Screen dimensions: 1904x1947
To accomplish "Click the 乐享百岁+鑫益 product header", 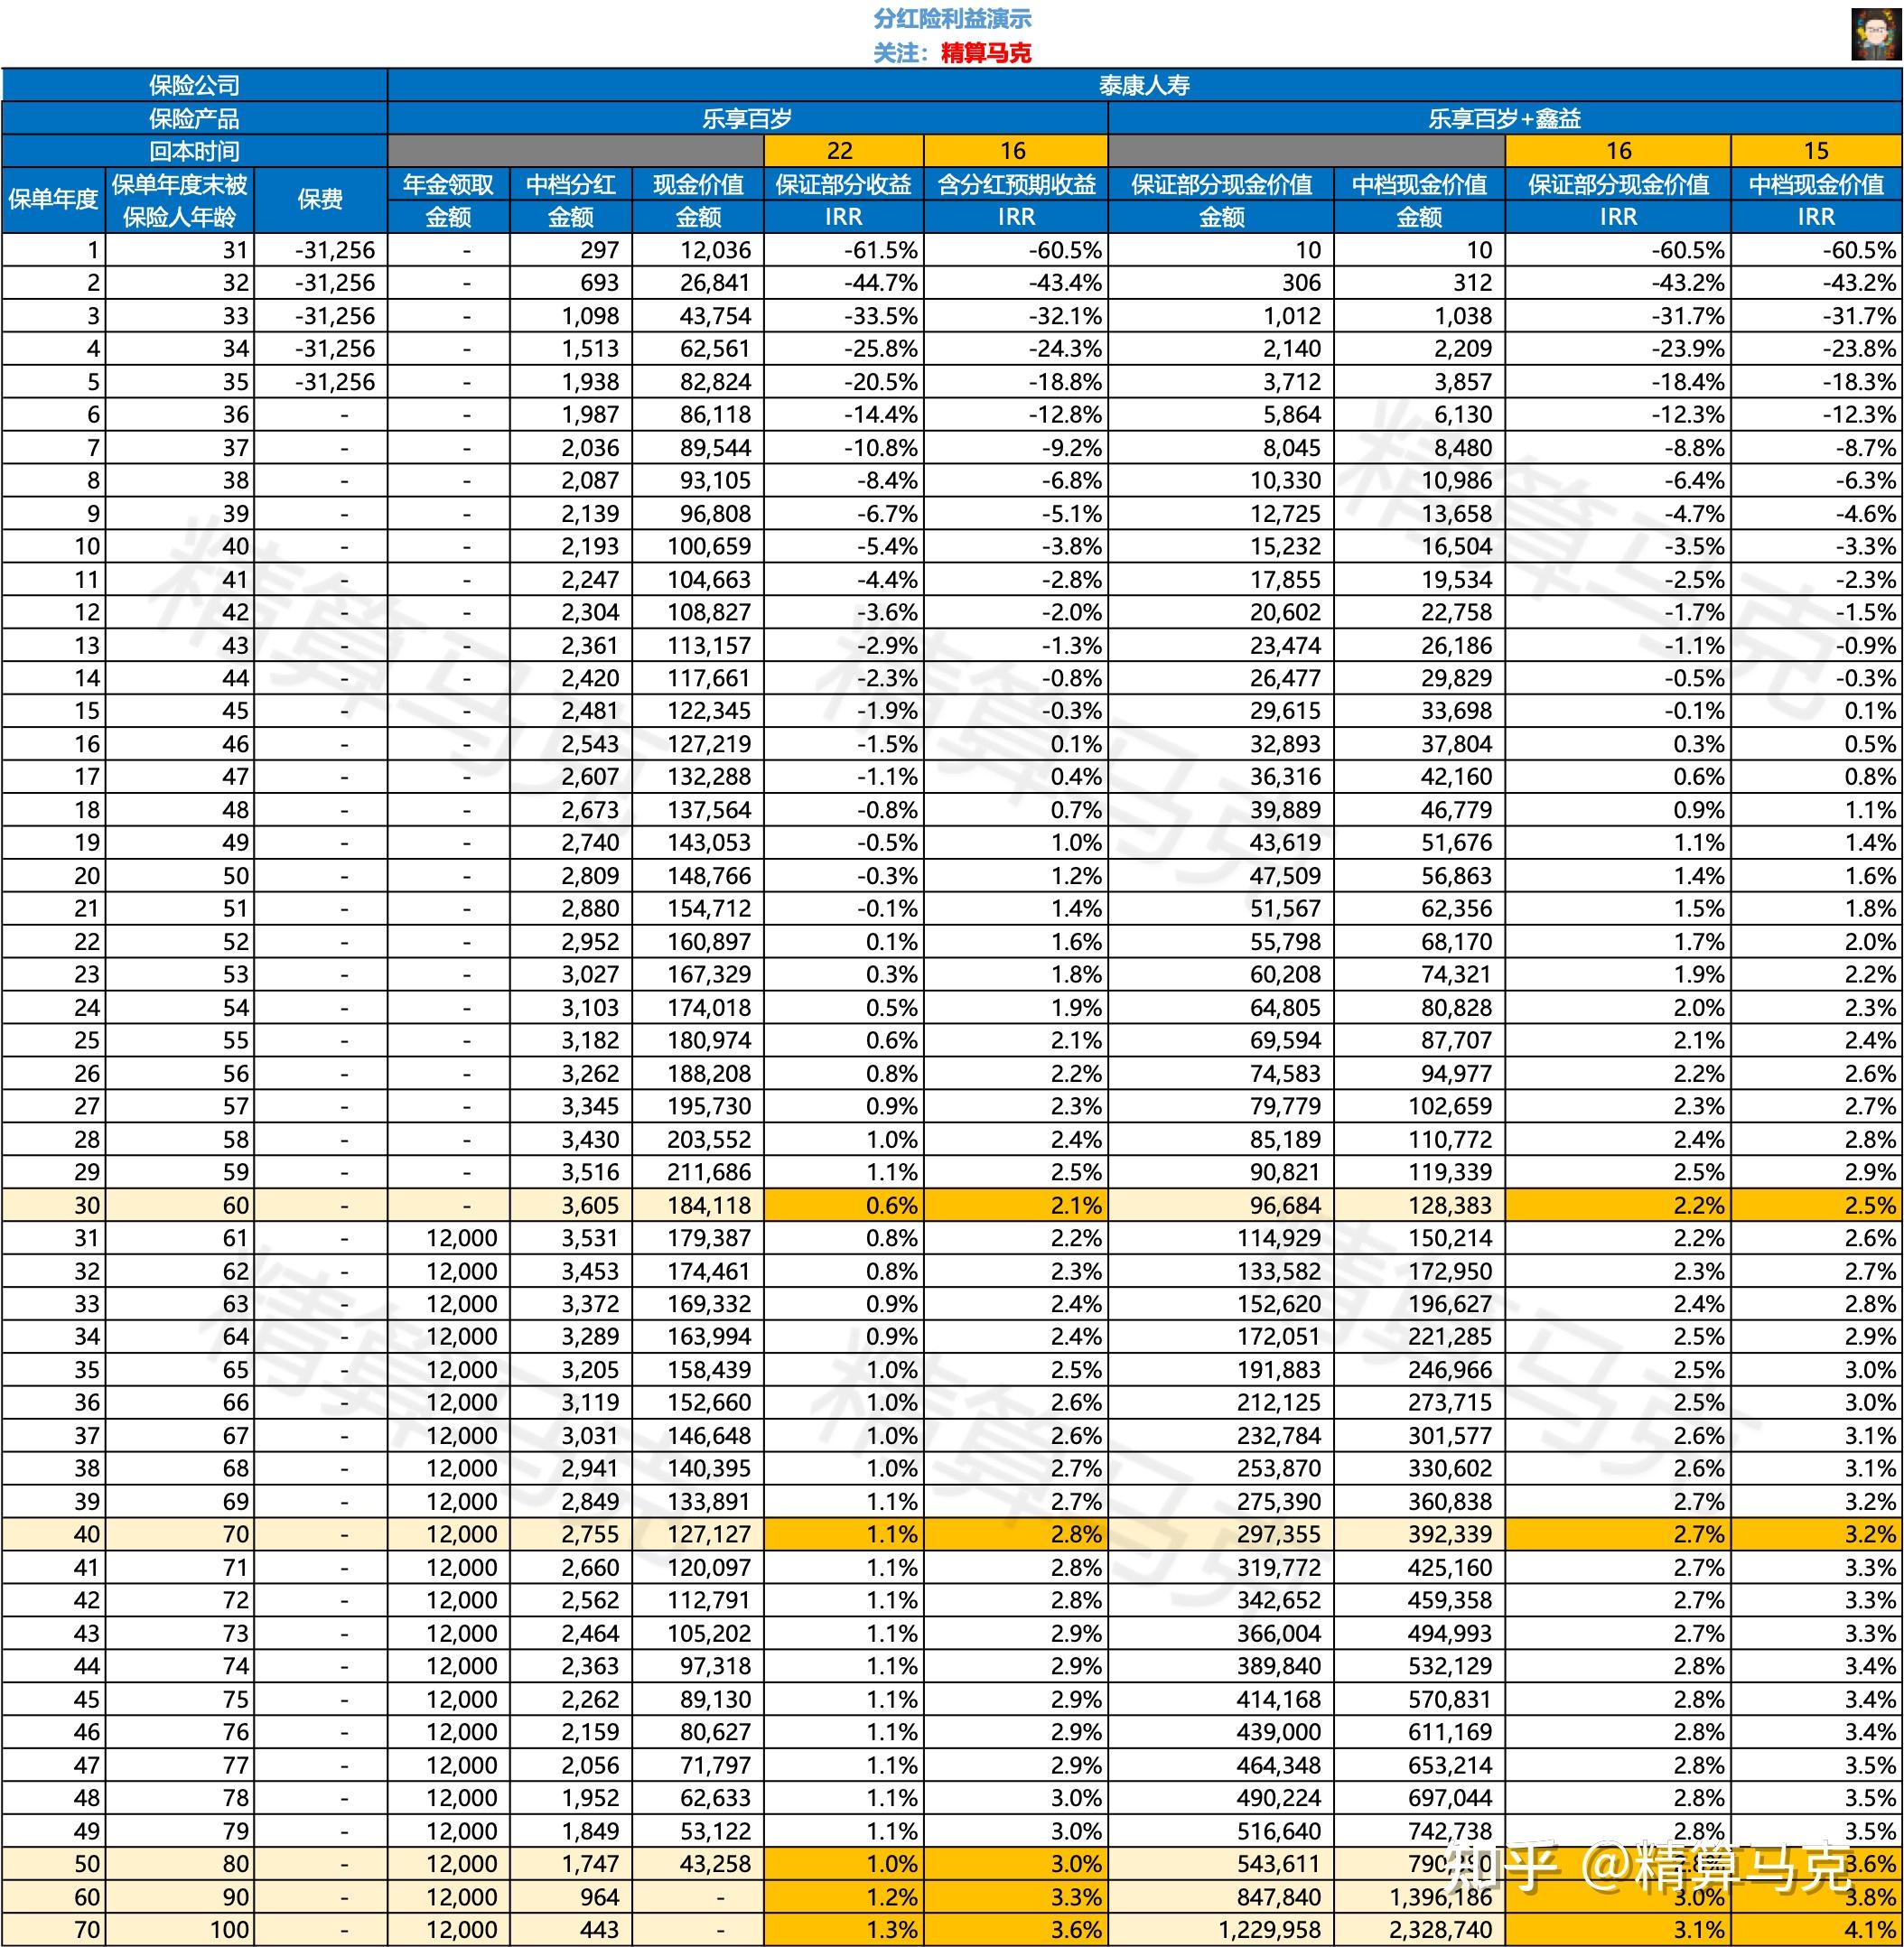I will pyautogui.click(x=1504, y=119).
